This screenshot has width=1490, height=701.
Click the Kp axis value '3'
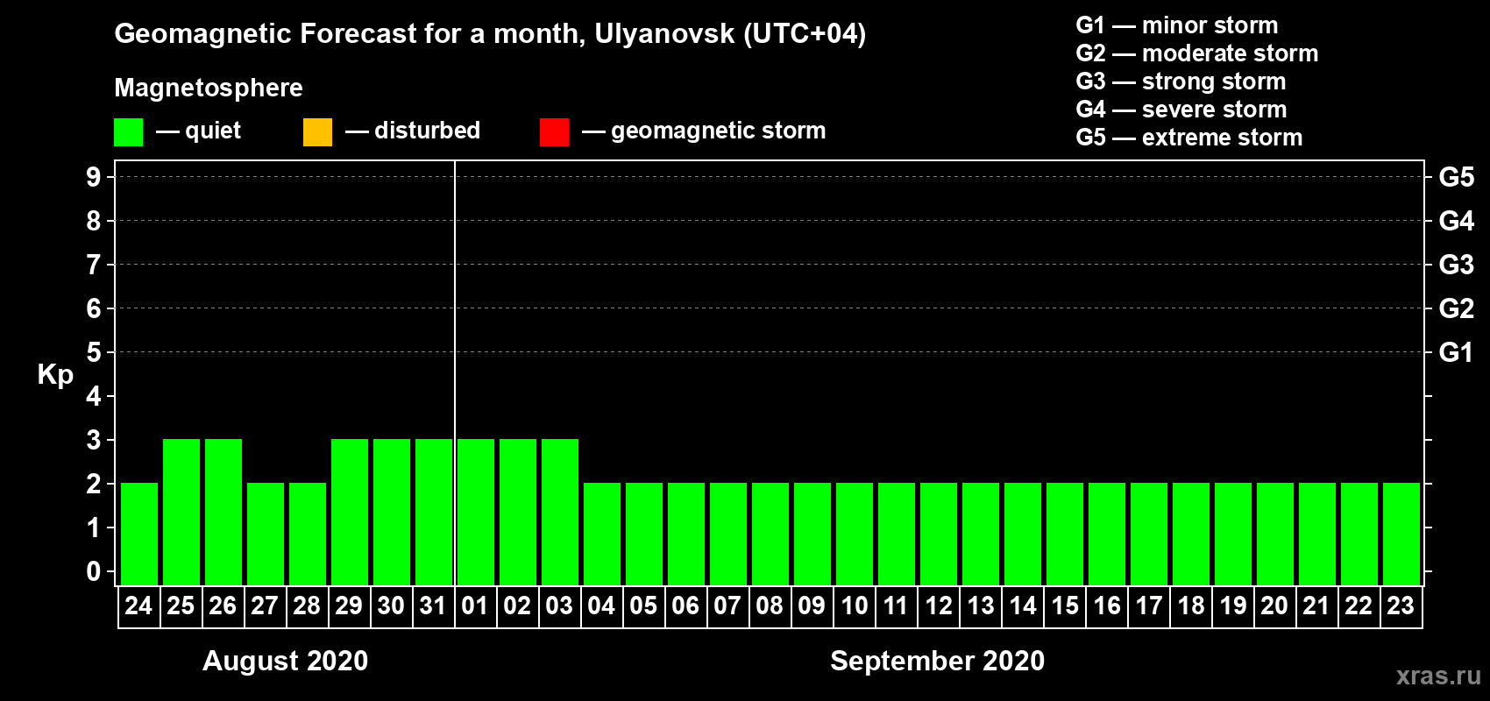pos(94,440)
